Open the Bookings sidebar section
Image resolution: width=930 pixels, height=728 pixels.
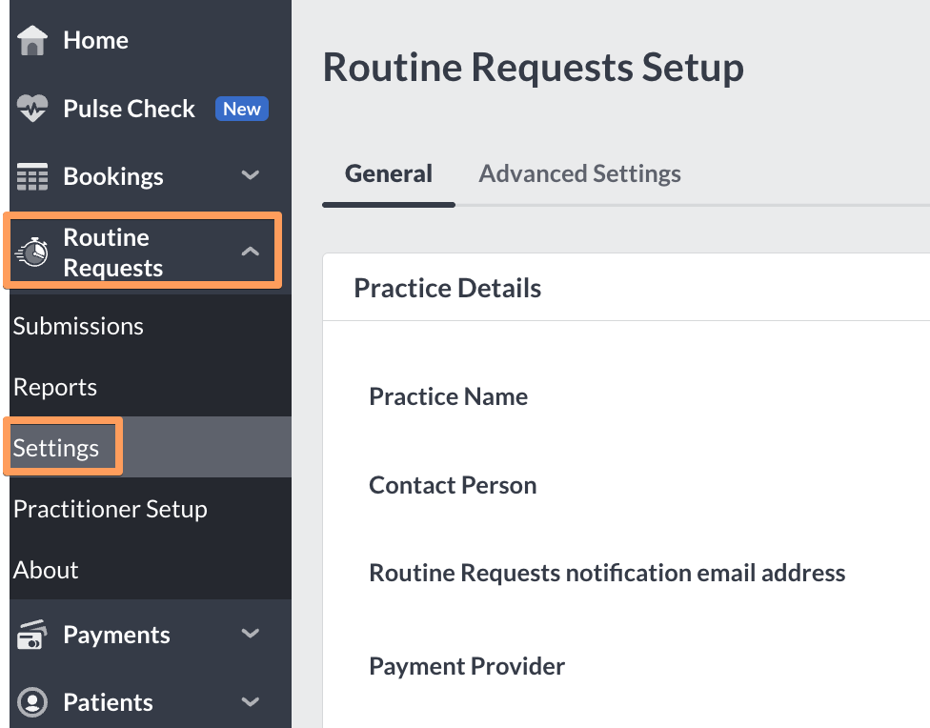click(x=113, y=176)
